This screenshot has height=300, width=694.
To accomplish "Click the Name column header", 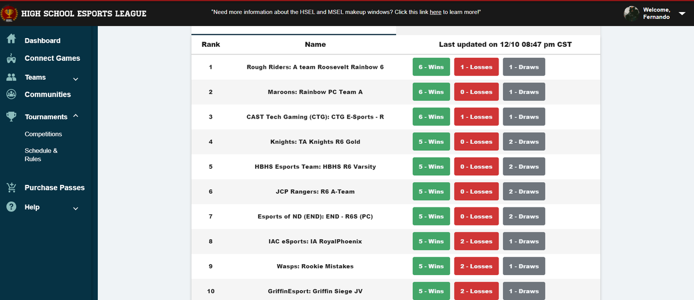I will pyautogui.click(x=315, y=44).
